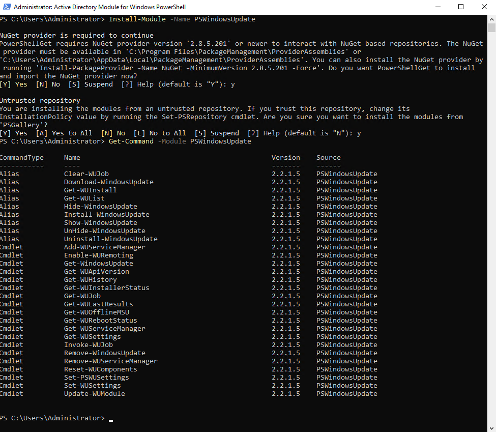The image size is (496, 432).
Task: Click 'Reset-WUComponents' cmdlet name
Action: [x=101, y=369]
